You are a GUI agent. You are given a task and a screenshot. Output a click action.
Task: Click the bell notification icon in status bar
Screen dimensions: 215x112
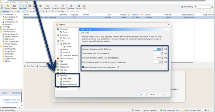206,110
